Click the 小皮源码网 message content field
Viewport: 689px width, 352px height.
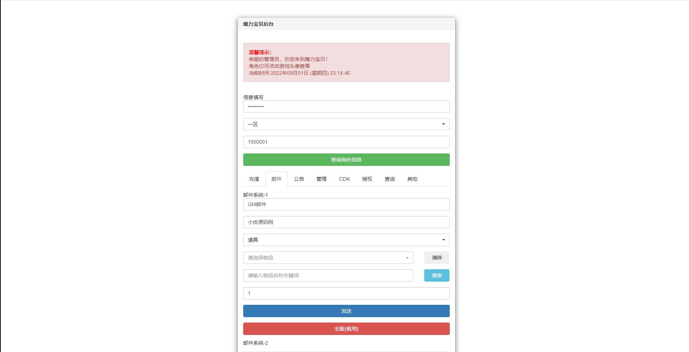[x=346, y=222]
